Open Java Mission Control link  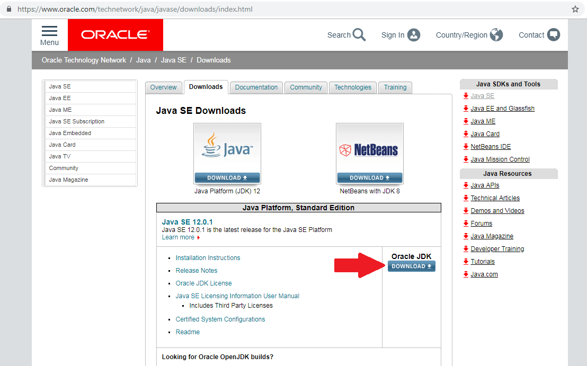point(500,159)
